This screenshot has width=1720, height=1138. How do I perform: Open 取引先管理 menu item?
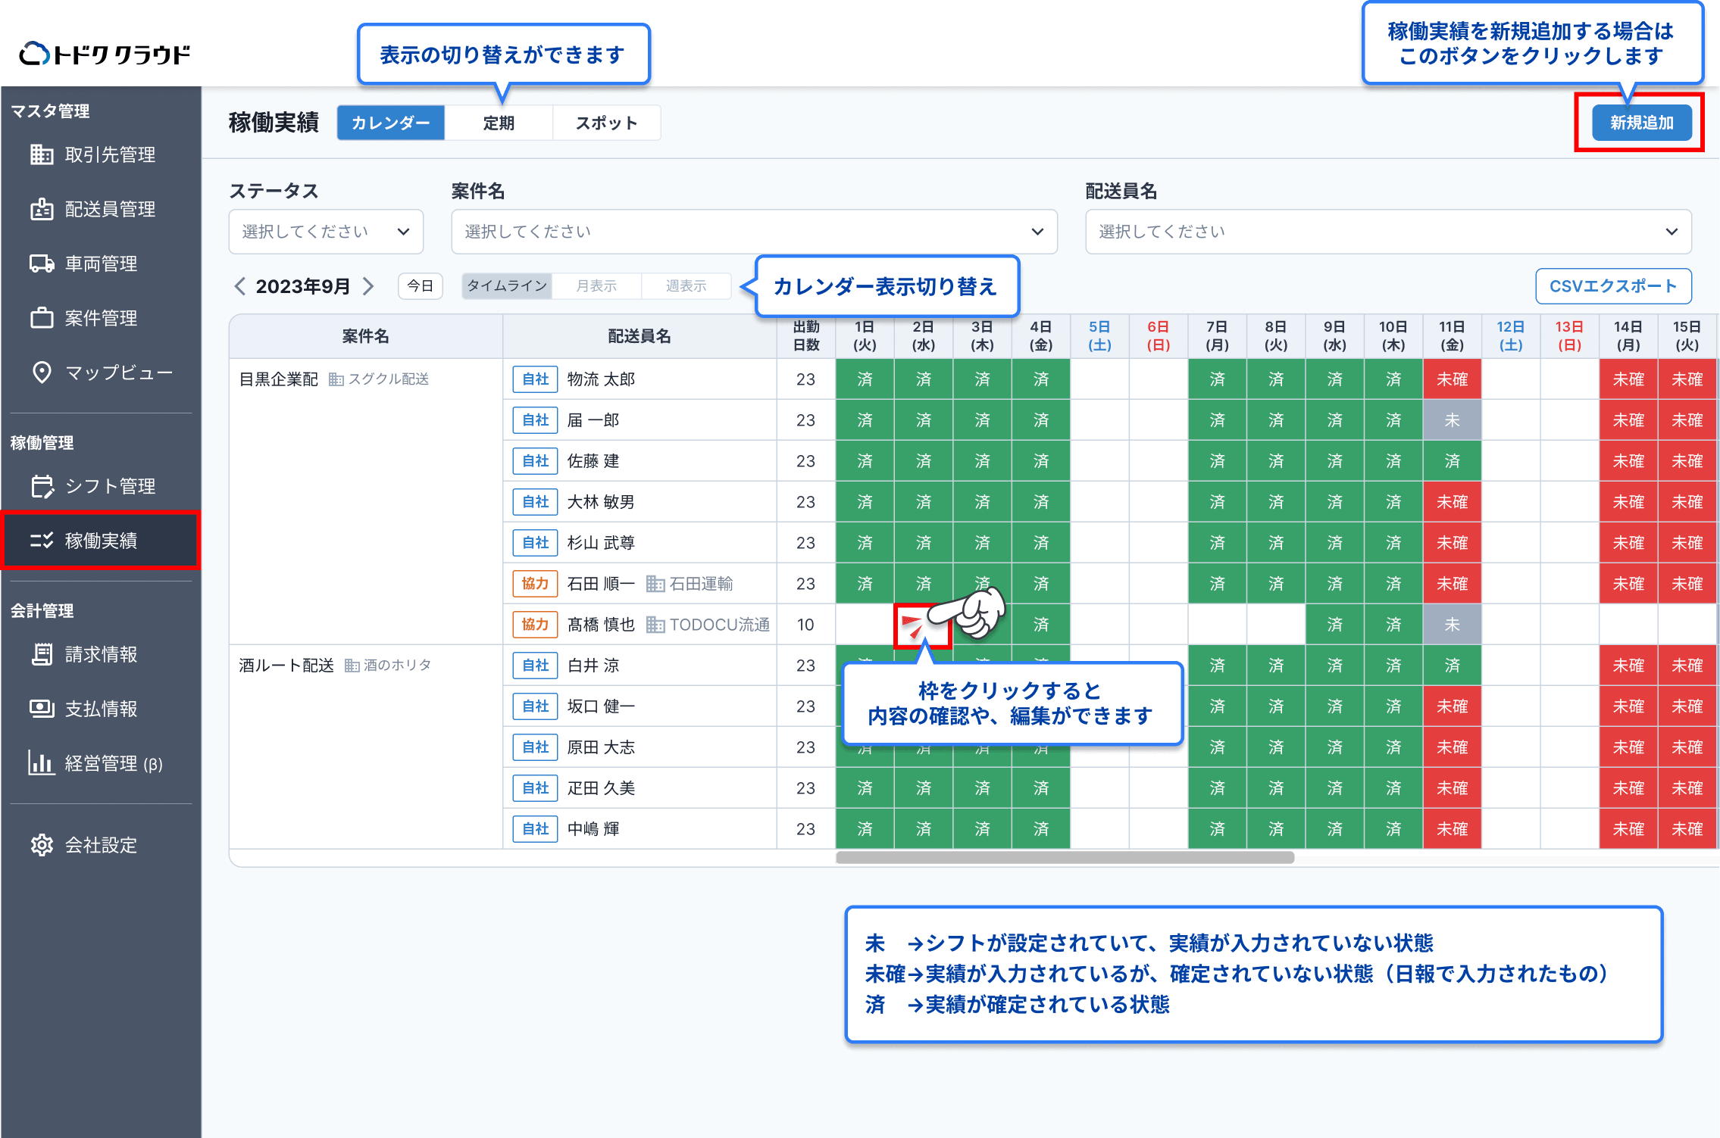coord(101,154)
